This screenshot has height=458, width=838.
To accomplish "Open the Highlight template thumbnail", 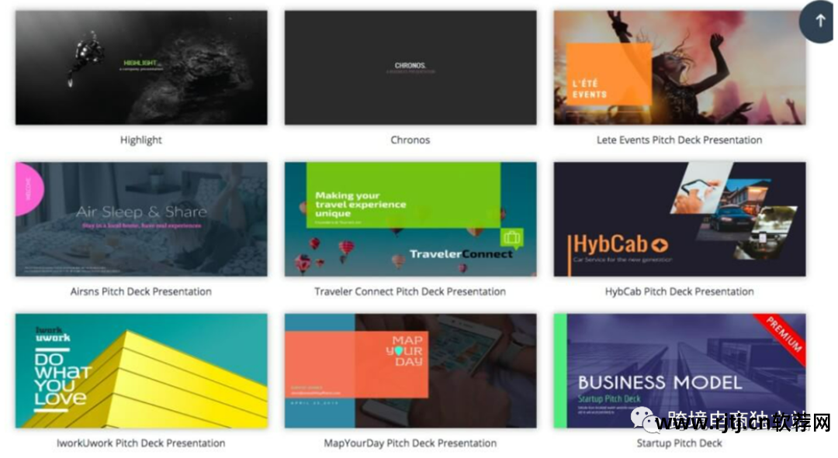I will (x=142, y=67).
